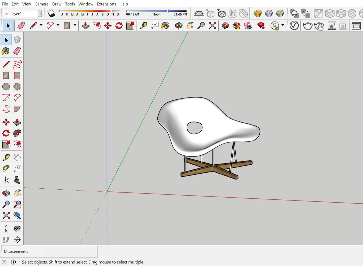Expand the Line tool dropdown arrow
363x266 pixels.
(41, 25)
